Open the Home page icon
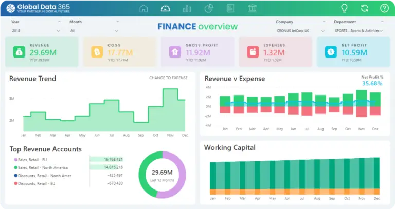 tap(143, 8)
